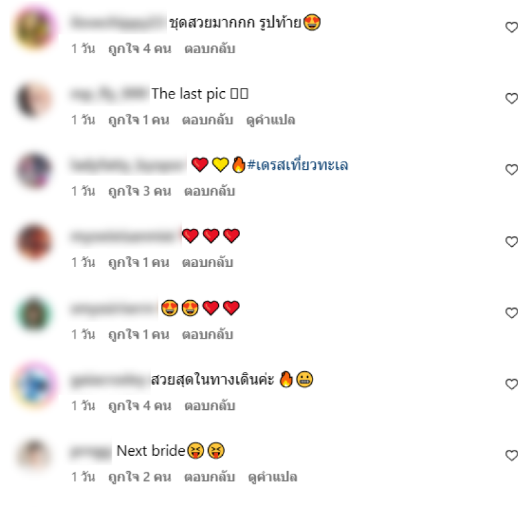
Task: Show 2 likes on 'Next bride' comment
Action: (140, 477)
